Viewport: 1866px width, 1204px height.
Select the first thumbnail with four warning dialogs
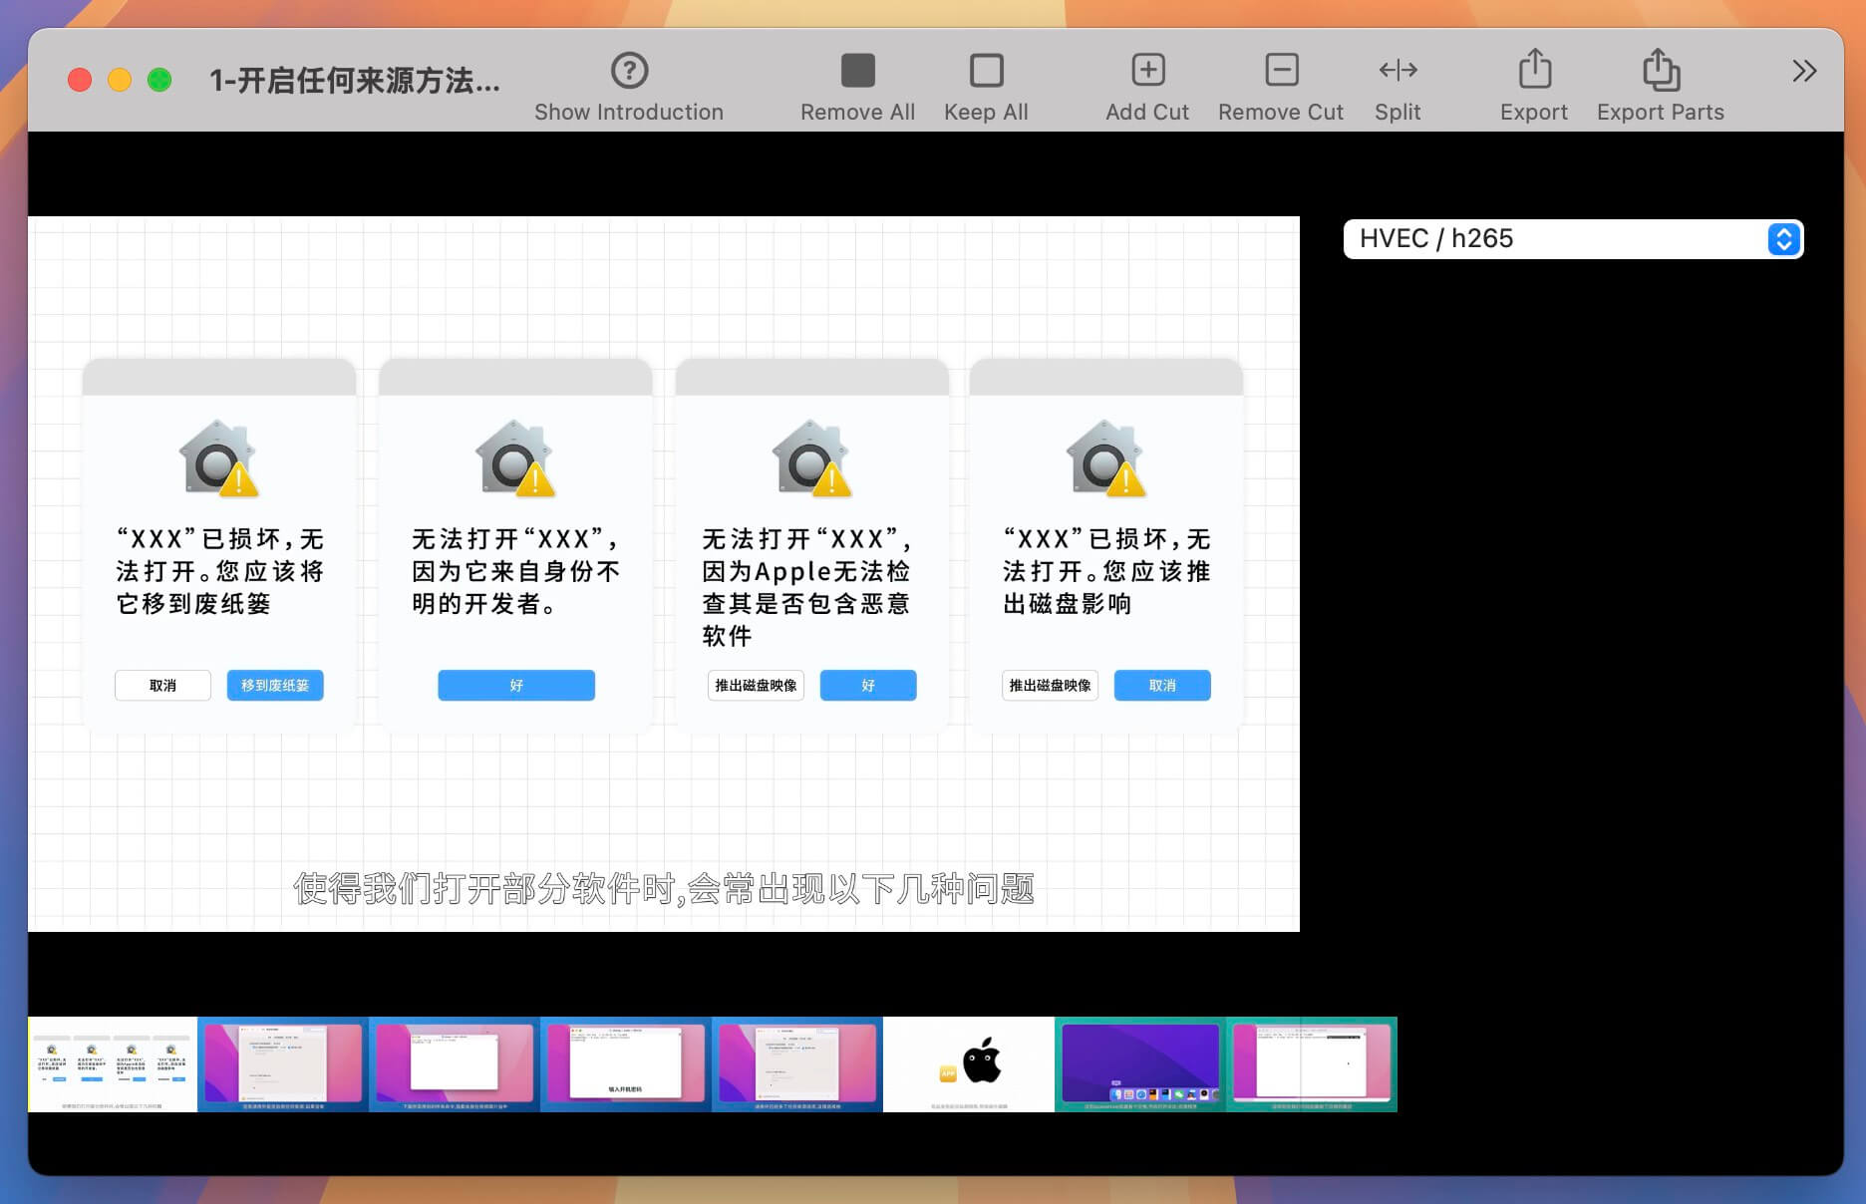(x=110, y=1064)
